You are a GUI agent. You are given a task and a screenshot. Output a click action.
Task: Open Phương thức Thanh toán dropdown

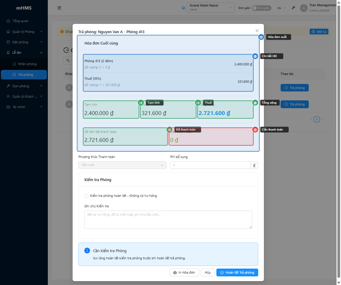[x=122, y=165]
